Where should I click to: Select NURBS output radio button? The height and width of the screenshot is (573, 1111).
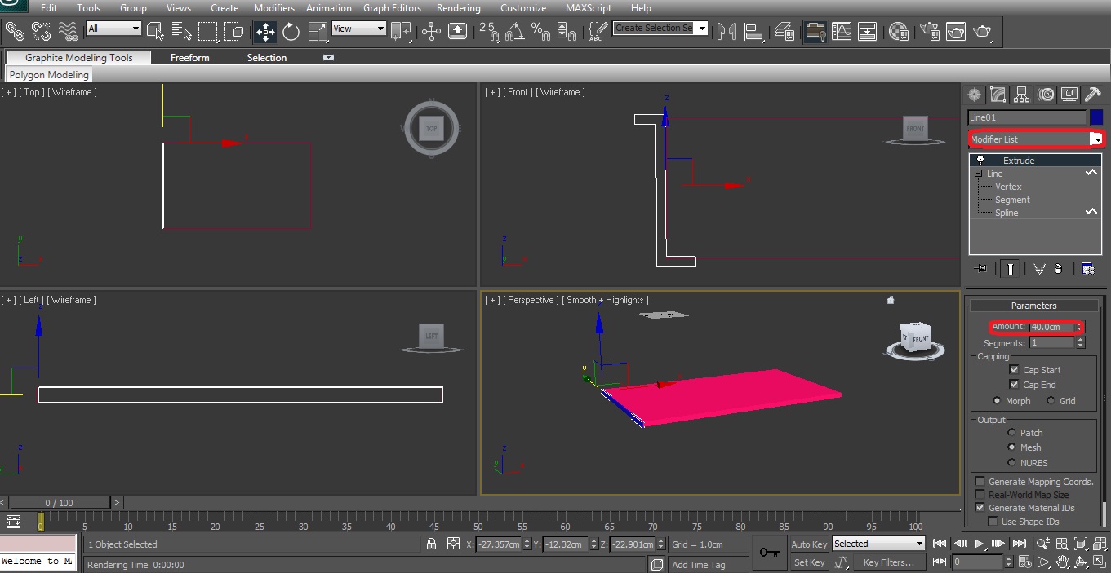pos(1012,463)
